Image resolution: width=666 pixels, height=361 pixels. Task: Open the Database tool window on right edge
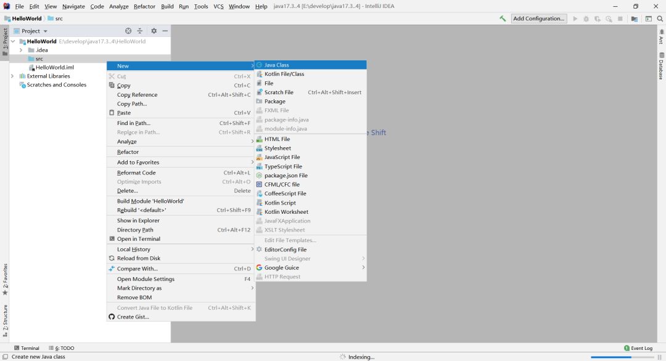pyautogui.click(x=661, y=66)
